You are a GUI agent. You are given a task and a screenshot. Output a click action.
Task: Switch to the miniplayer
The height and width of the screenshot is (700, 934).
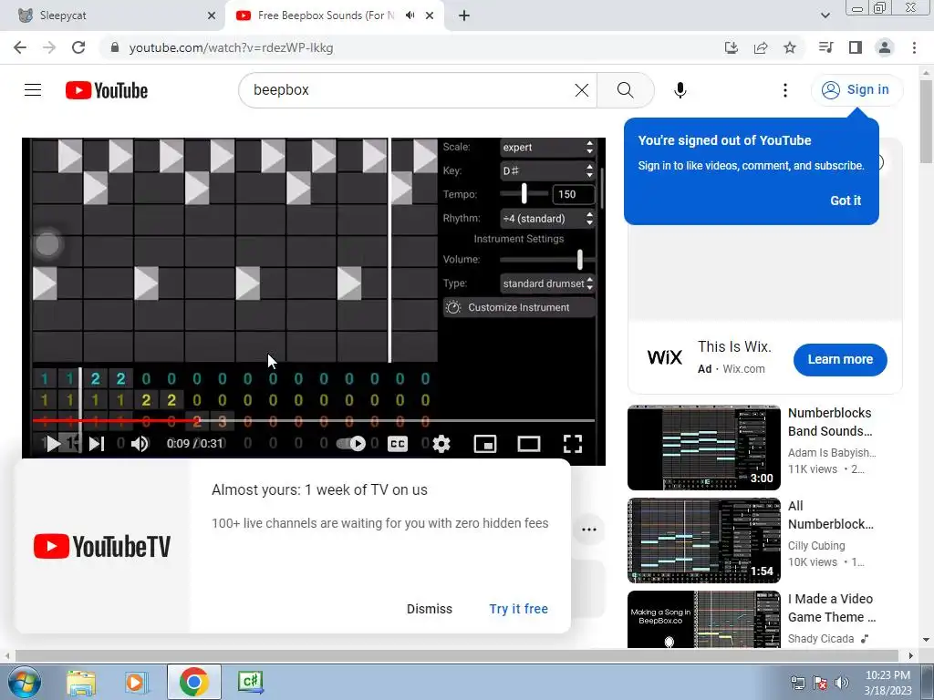[485, 444]
